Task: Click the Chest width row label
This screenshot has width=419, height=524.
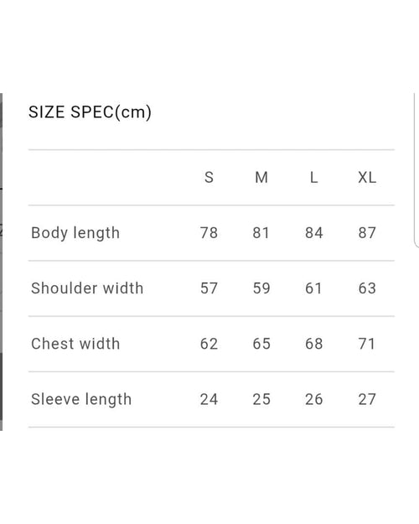Action: pos(75,344)
